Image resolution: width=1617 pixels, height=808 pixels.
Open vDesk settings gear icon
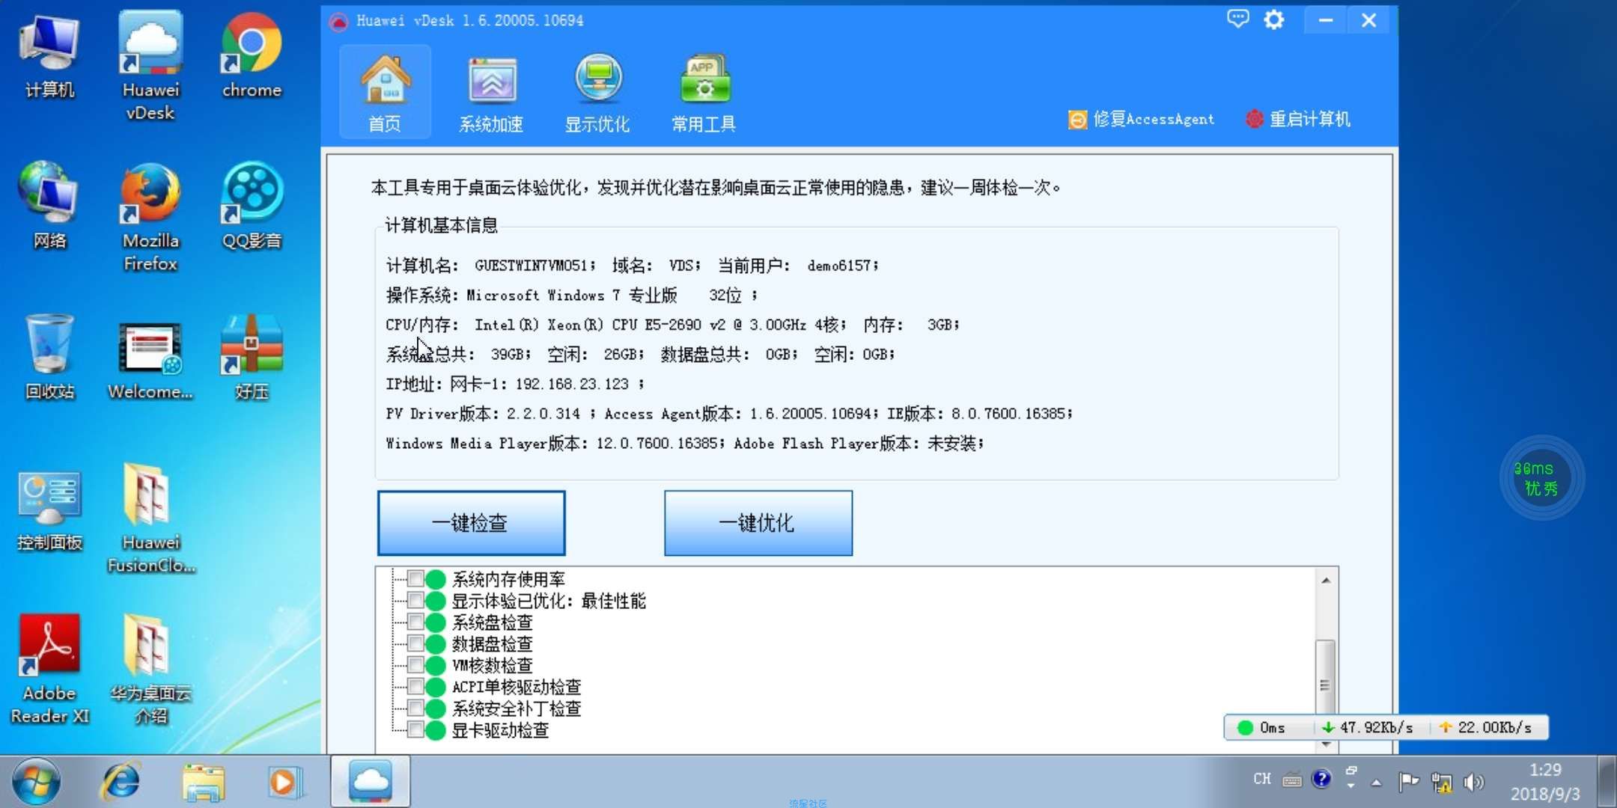click(1273, 19)
